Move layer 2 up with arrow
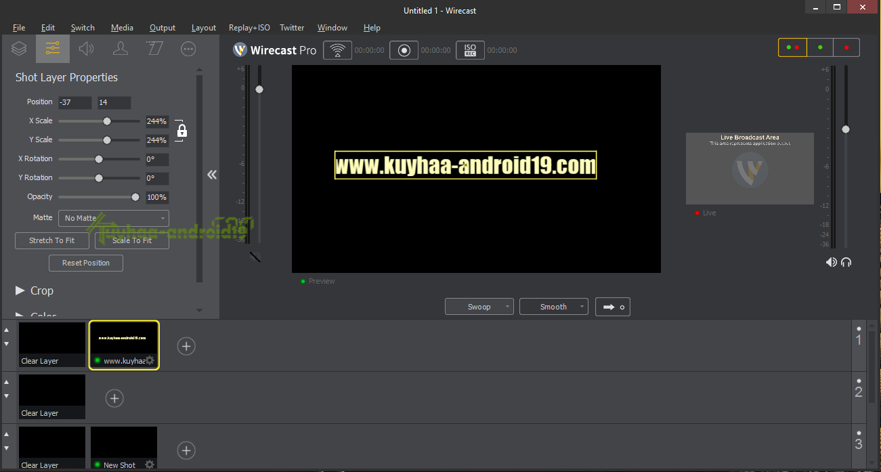 point(7,382)
